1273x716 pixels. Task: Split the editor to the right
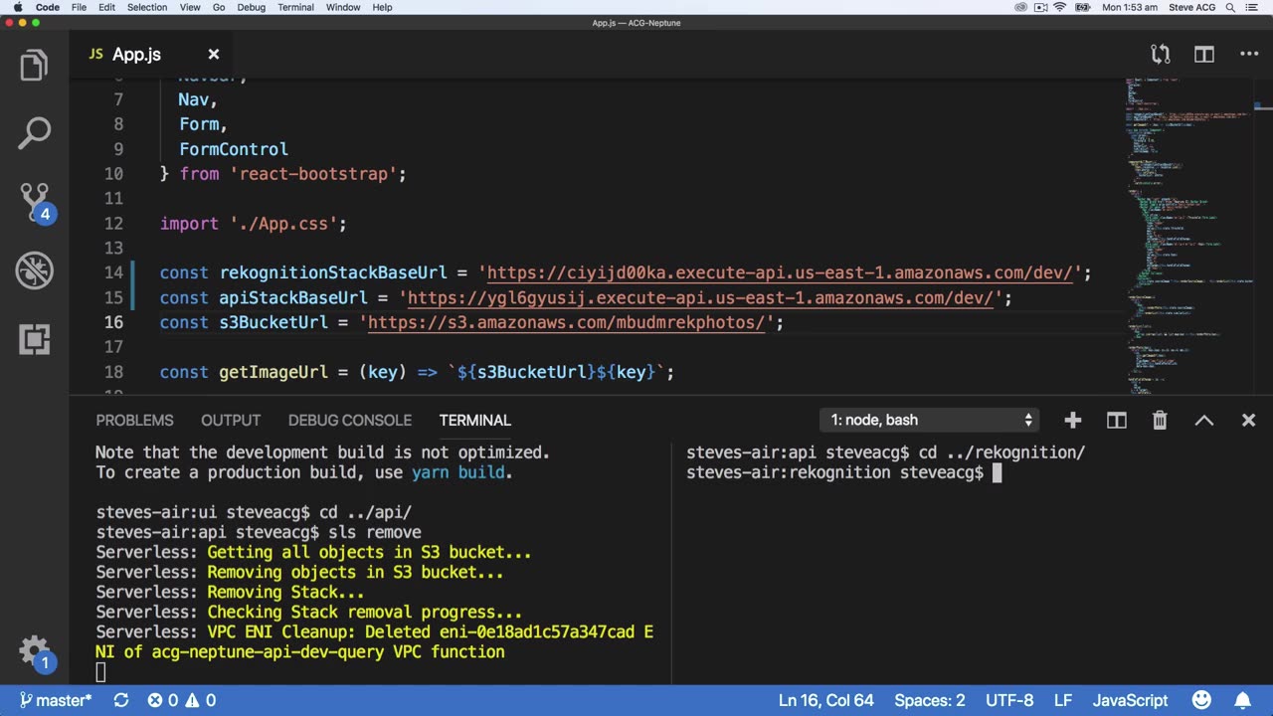(1204, 55)
